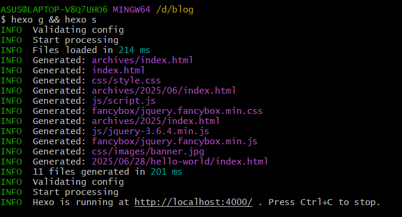
Task: Click js/jquery-3.6.4.min.js path
Action: tap(150, 131)
